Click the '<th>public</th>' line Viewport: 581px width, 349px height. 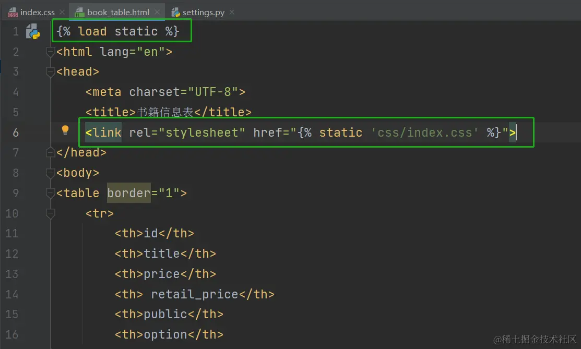pos(169,314)
